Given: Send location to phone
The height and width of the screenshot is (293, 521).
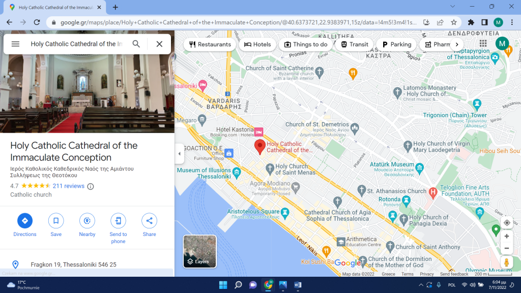Looking at the screenshot, I should (118, 221).
